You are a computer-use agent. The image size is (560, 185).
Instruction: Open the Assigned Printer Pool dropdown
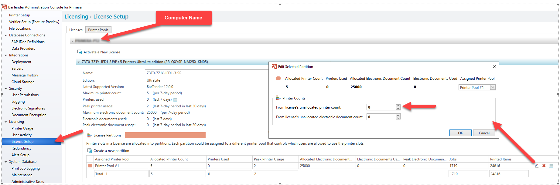click(x=493, y=87)
